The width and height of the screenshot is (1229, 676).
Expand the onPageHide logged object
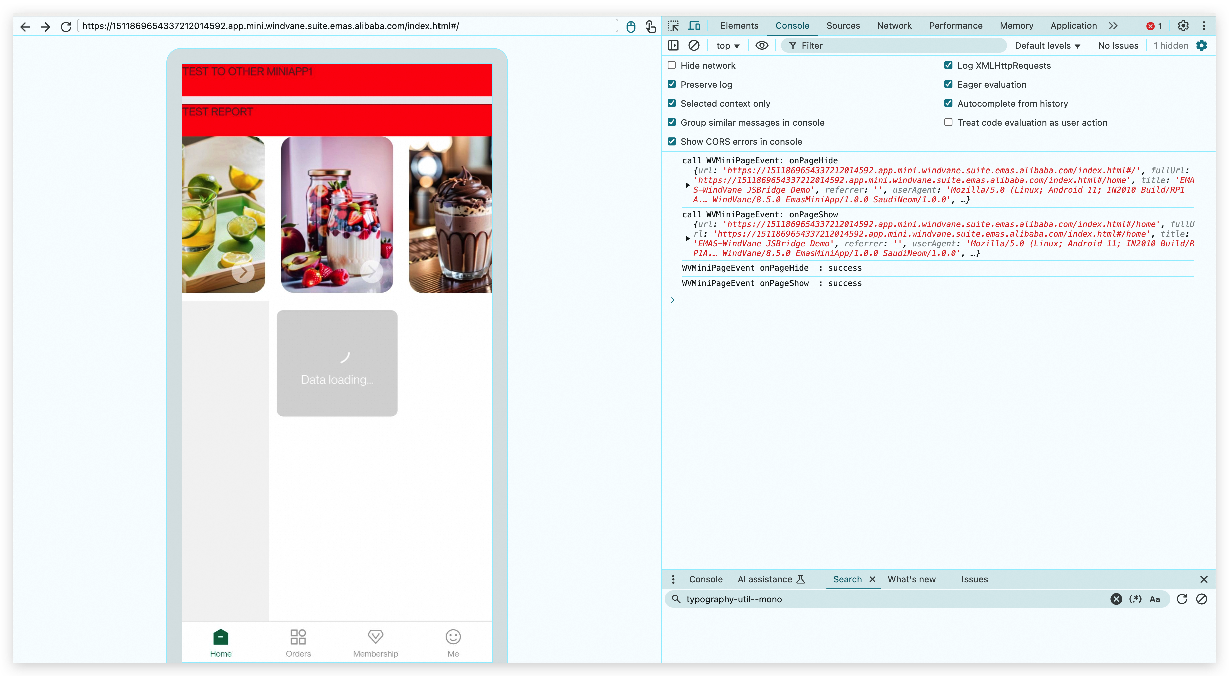click(688, 185)
